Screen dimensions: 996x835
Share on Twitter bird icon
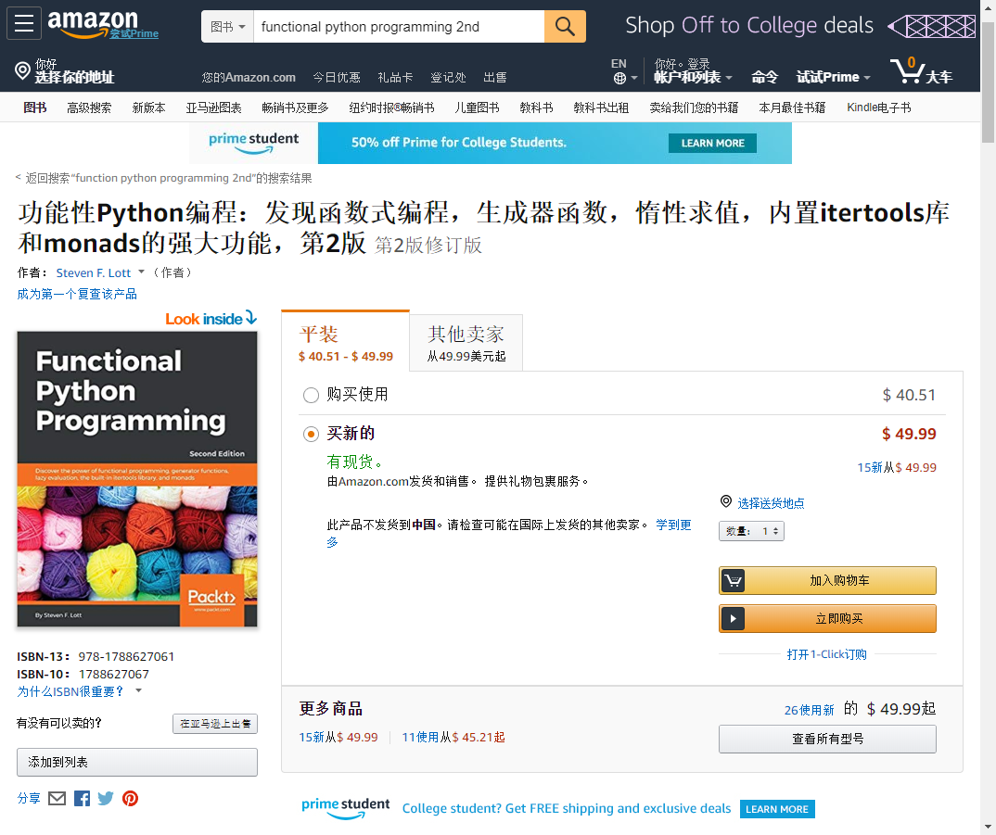(x=106, y=798)
